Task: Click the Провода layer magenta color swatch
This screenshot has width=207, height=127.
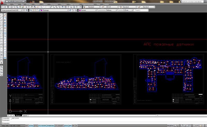Action: [x=41, y=10]
